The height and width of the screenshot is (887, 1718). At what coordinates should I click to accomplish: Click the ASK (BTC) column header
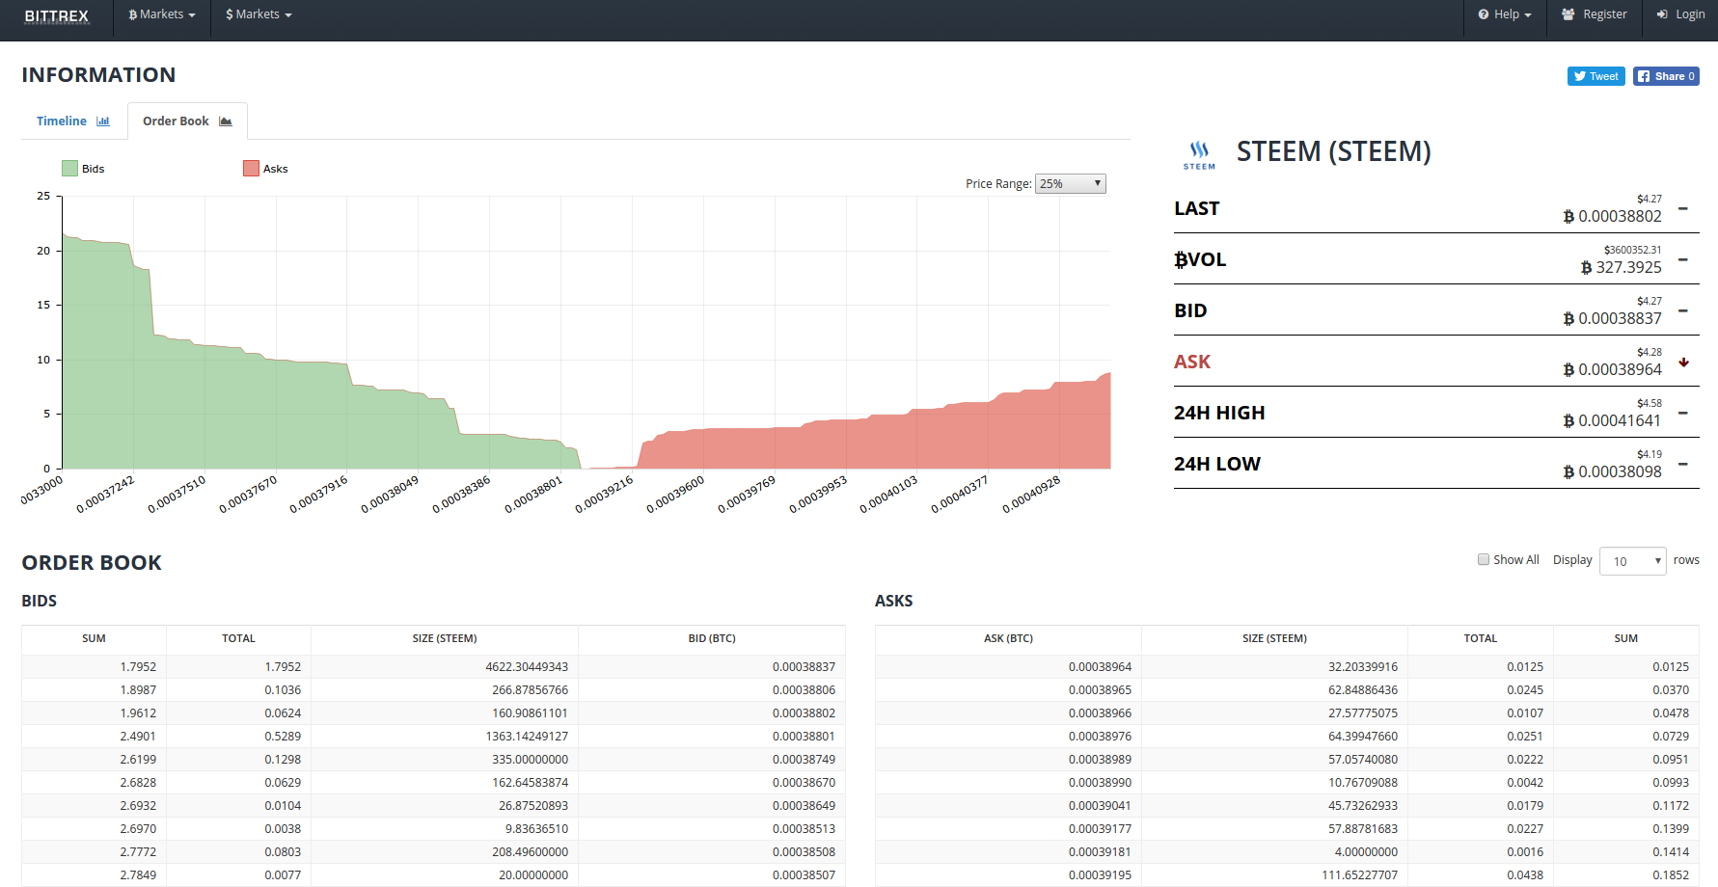pyautogui.click(x=1008, y=638)
